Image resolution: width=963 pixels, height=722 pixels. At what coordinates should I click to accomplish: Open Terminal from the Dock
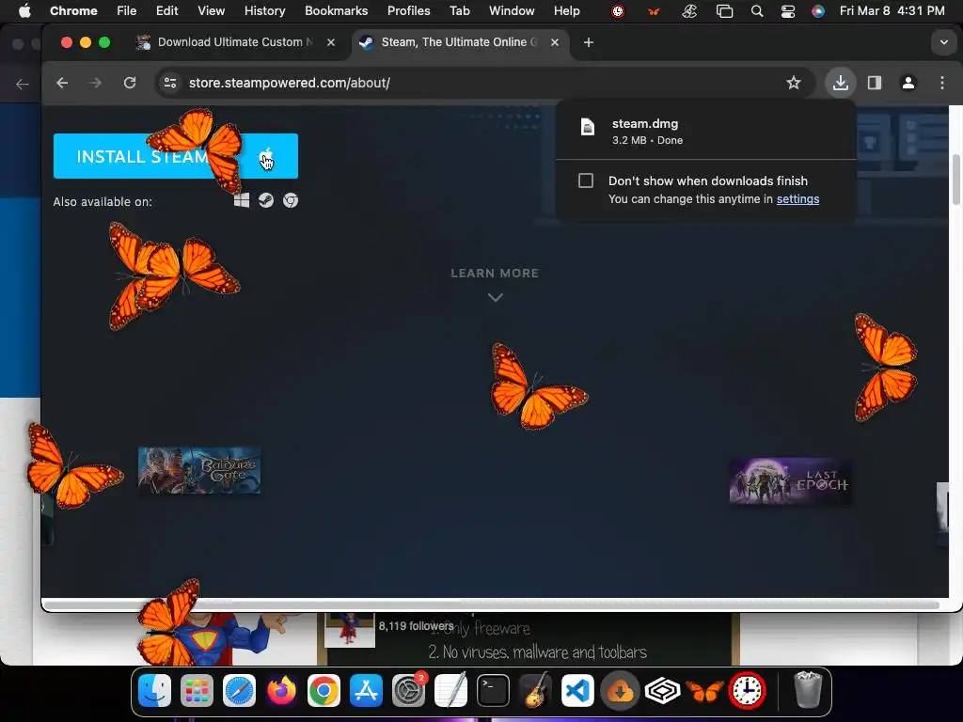493,691
